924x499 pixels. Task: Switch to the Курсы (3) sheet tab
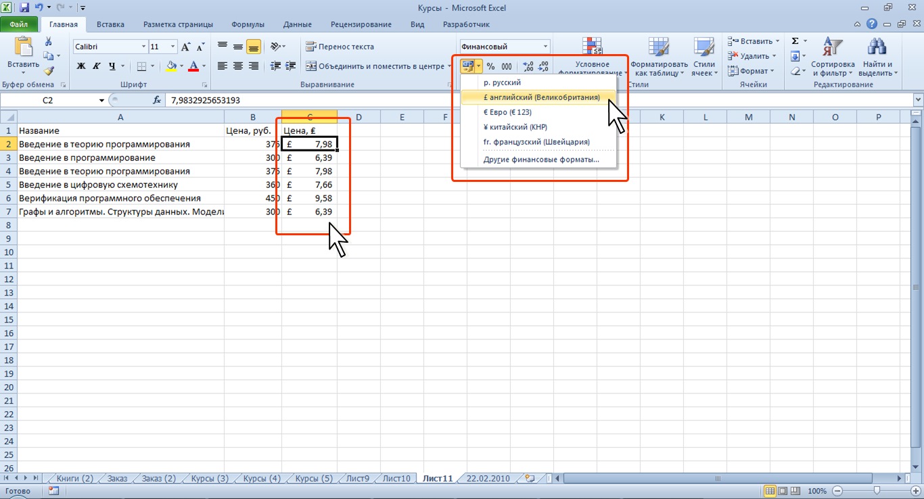209,478
